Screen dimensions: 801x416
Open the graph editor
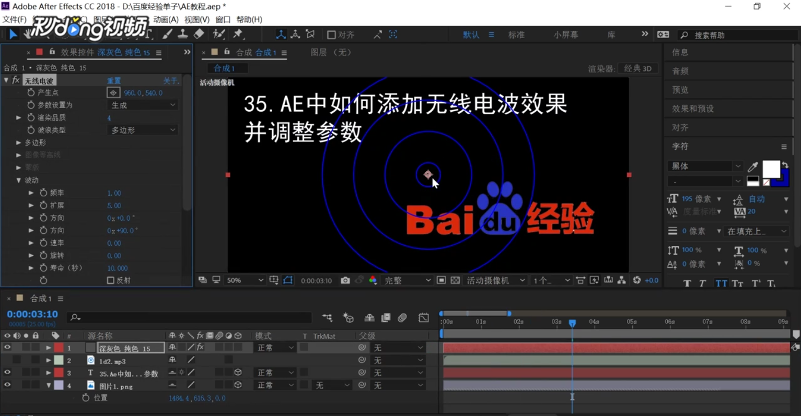(424, 317)
